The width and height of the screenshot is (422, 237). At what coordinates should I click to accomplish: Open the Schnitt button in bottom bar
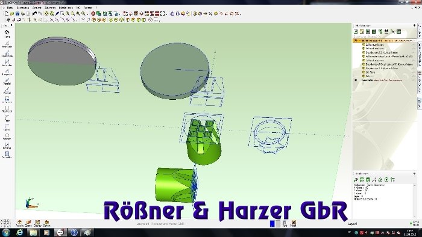pos(47,223)
